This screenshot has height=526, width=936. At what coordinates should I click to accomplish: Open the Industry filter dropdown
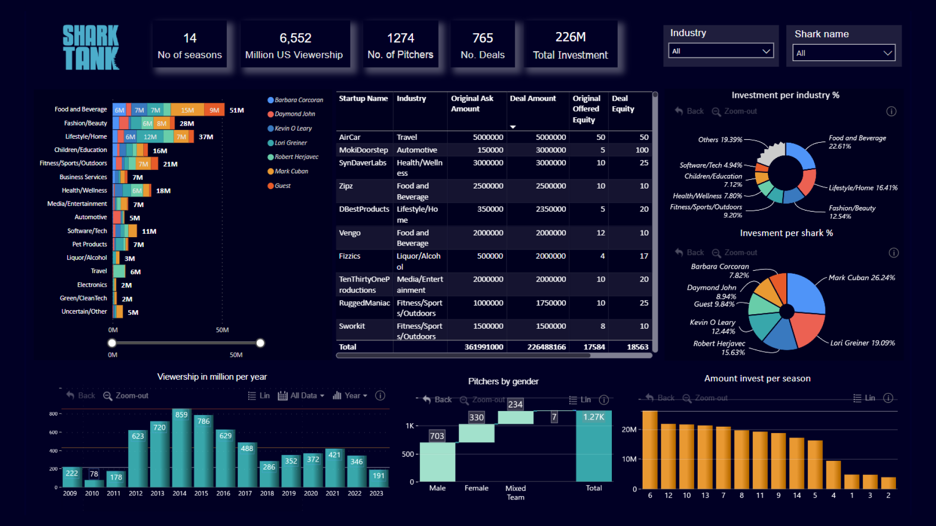click(x=721, y=51)
